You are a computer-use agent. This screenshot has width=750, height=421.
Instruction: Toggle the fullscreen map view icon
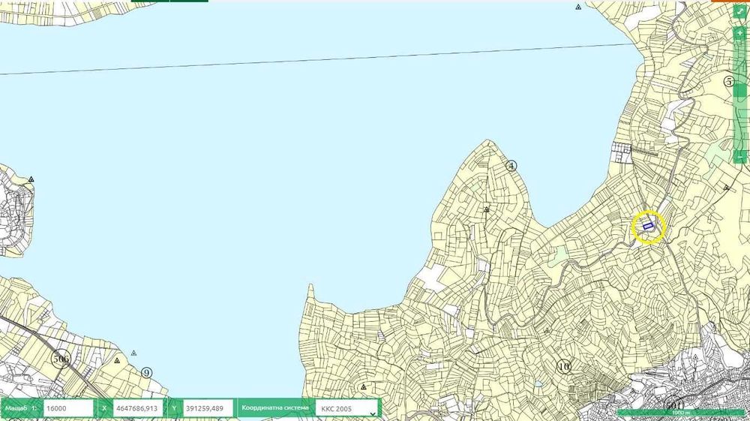point(740,10)
